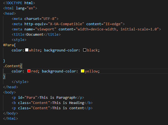Click the '.Content' CSS selector

coord(12,66)
